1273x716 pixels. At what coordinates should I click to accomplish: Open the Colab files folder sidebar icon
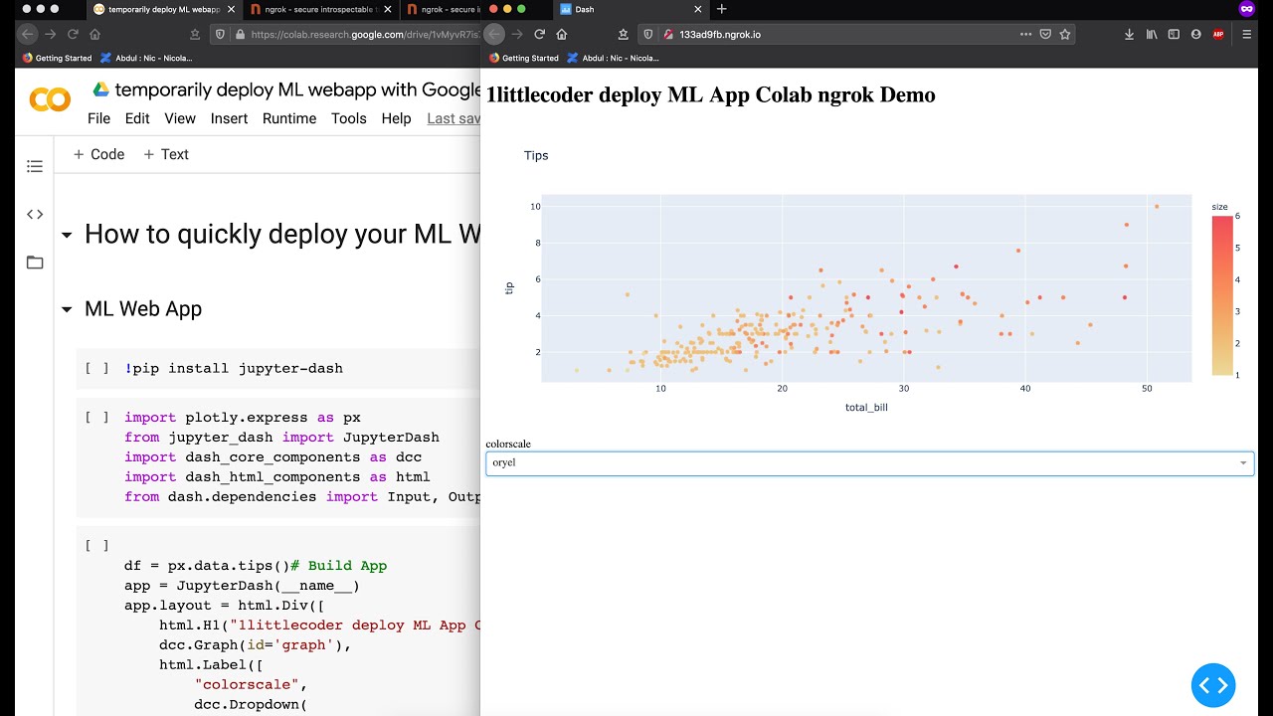[x=35, y=263]
